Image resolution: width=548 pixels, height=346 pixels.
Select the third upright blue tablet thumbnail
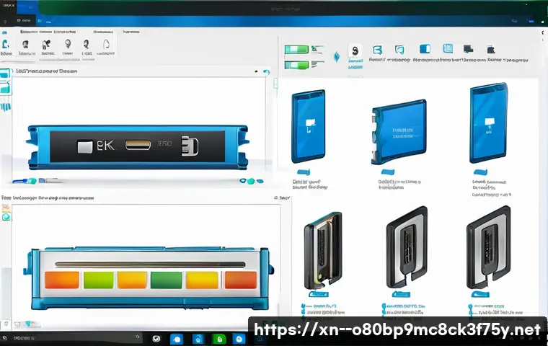pyautogui.click(x=489, y=123)
